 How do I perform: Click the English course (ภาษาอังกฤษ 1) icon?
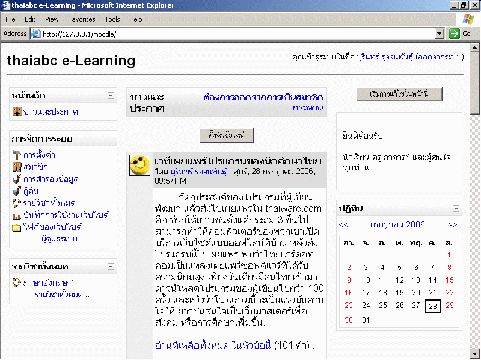click(x=17, y=283)
